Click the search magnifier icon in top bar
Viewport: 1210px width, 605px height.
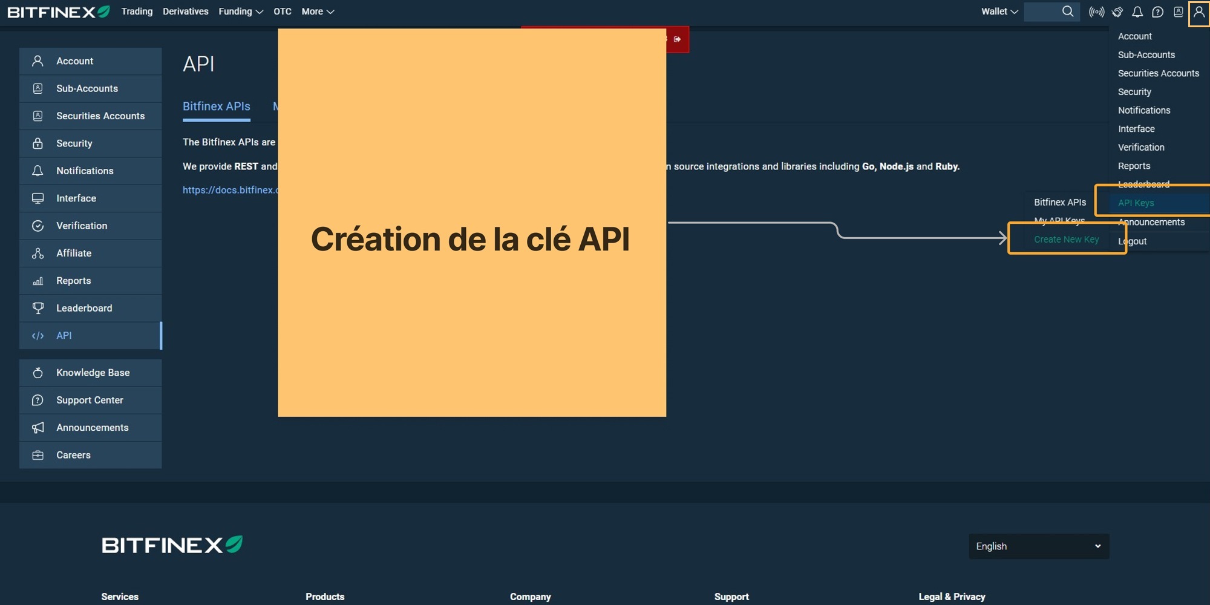click(x=1068, y=11)
